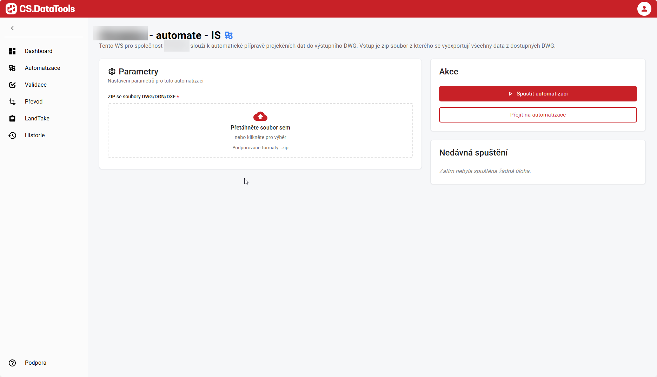Open the user account avatar menu

pyautogui.click(x=644, y=9)
